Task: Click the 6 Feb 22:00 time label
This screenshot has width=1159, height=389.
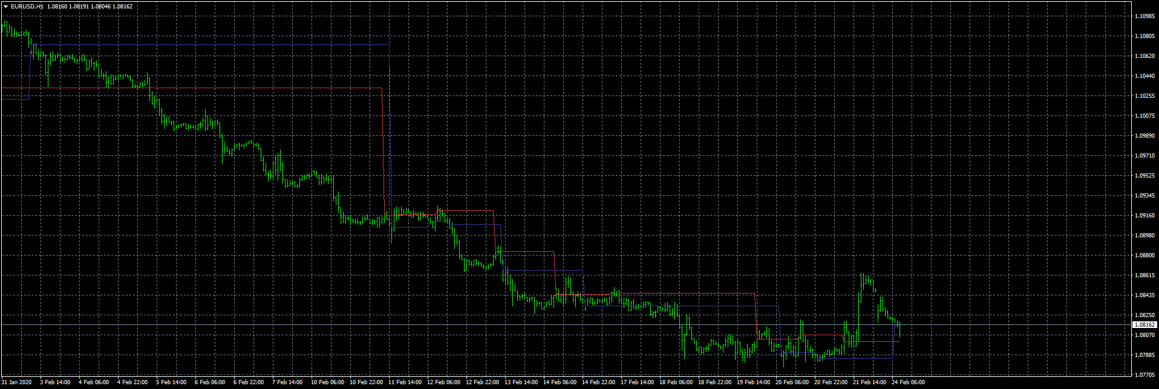Action: [249, 382]
